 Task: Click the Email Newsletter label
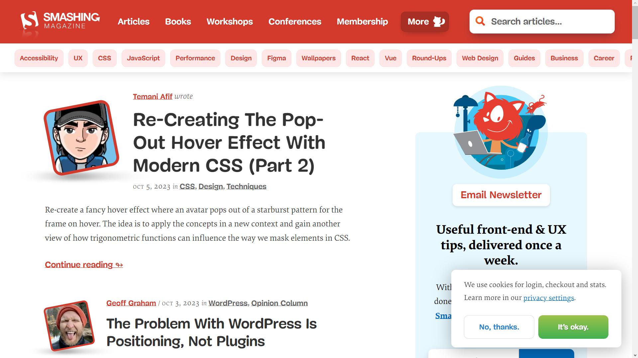[x=501, y=195]
